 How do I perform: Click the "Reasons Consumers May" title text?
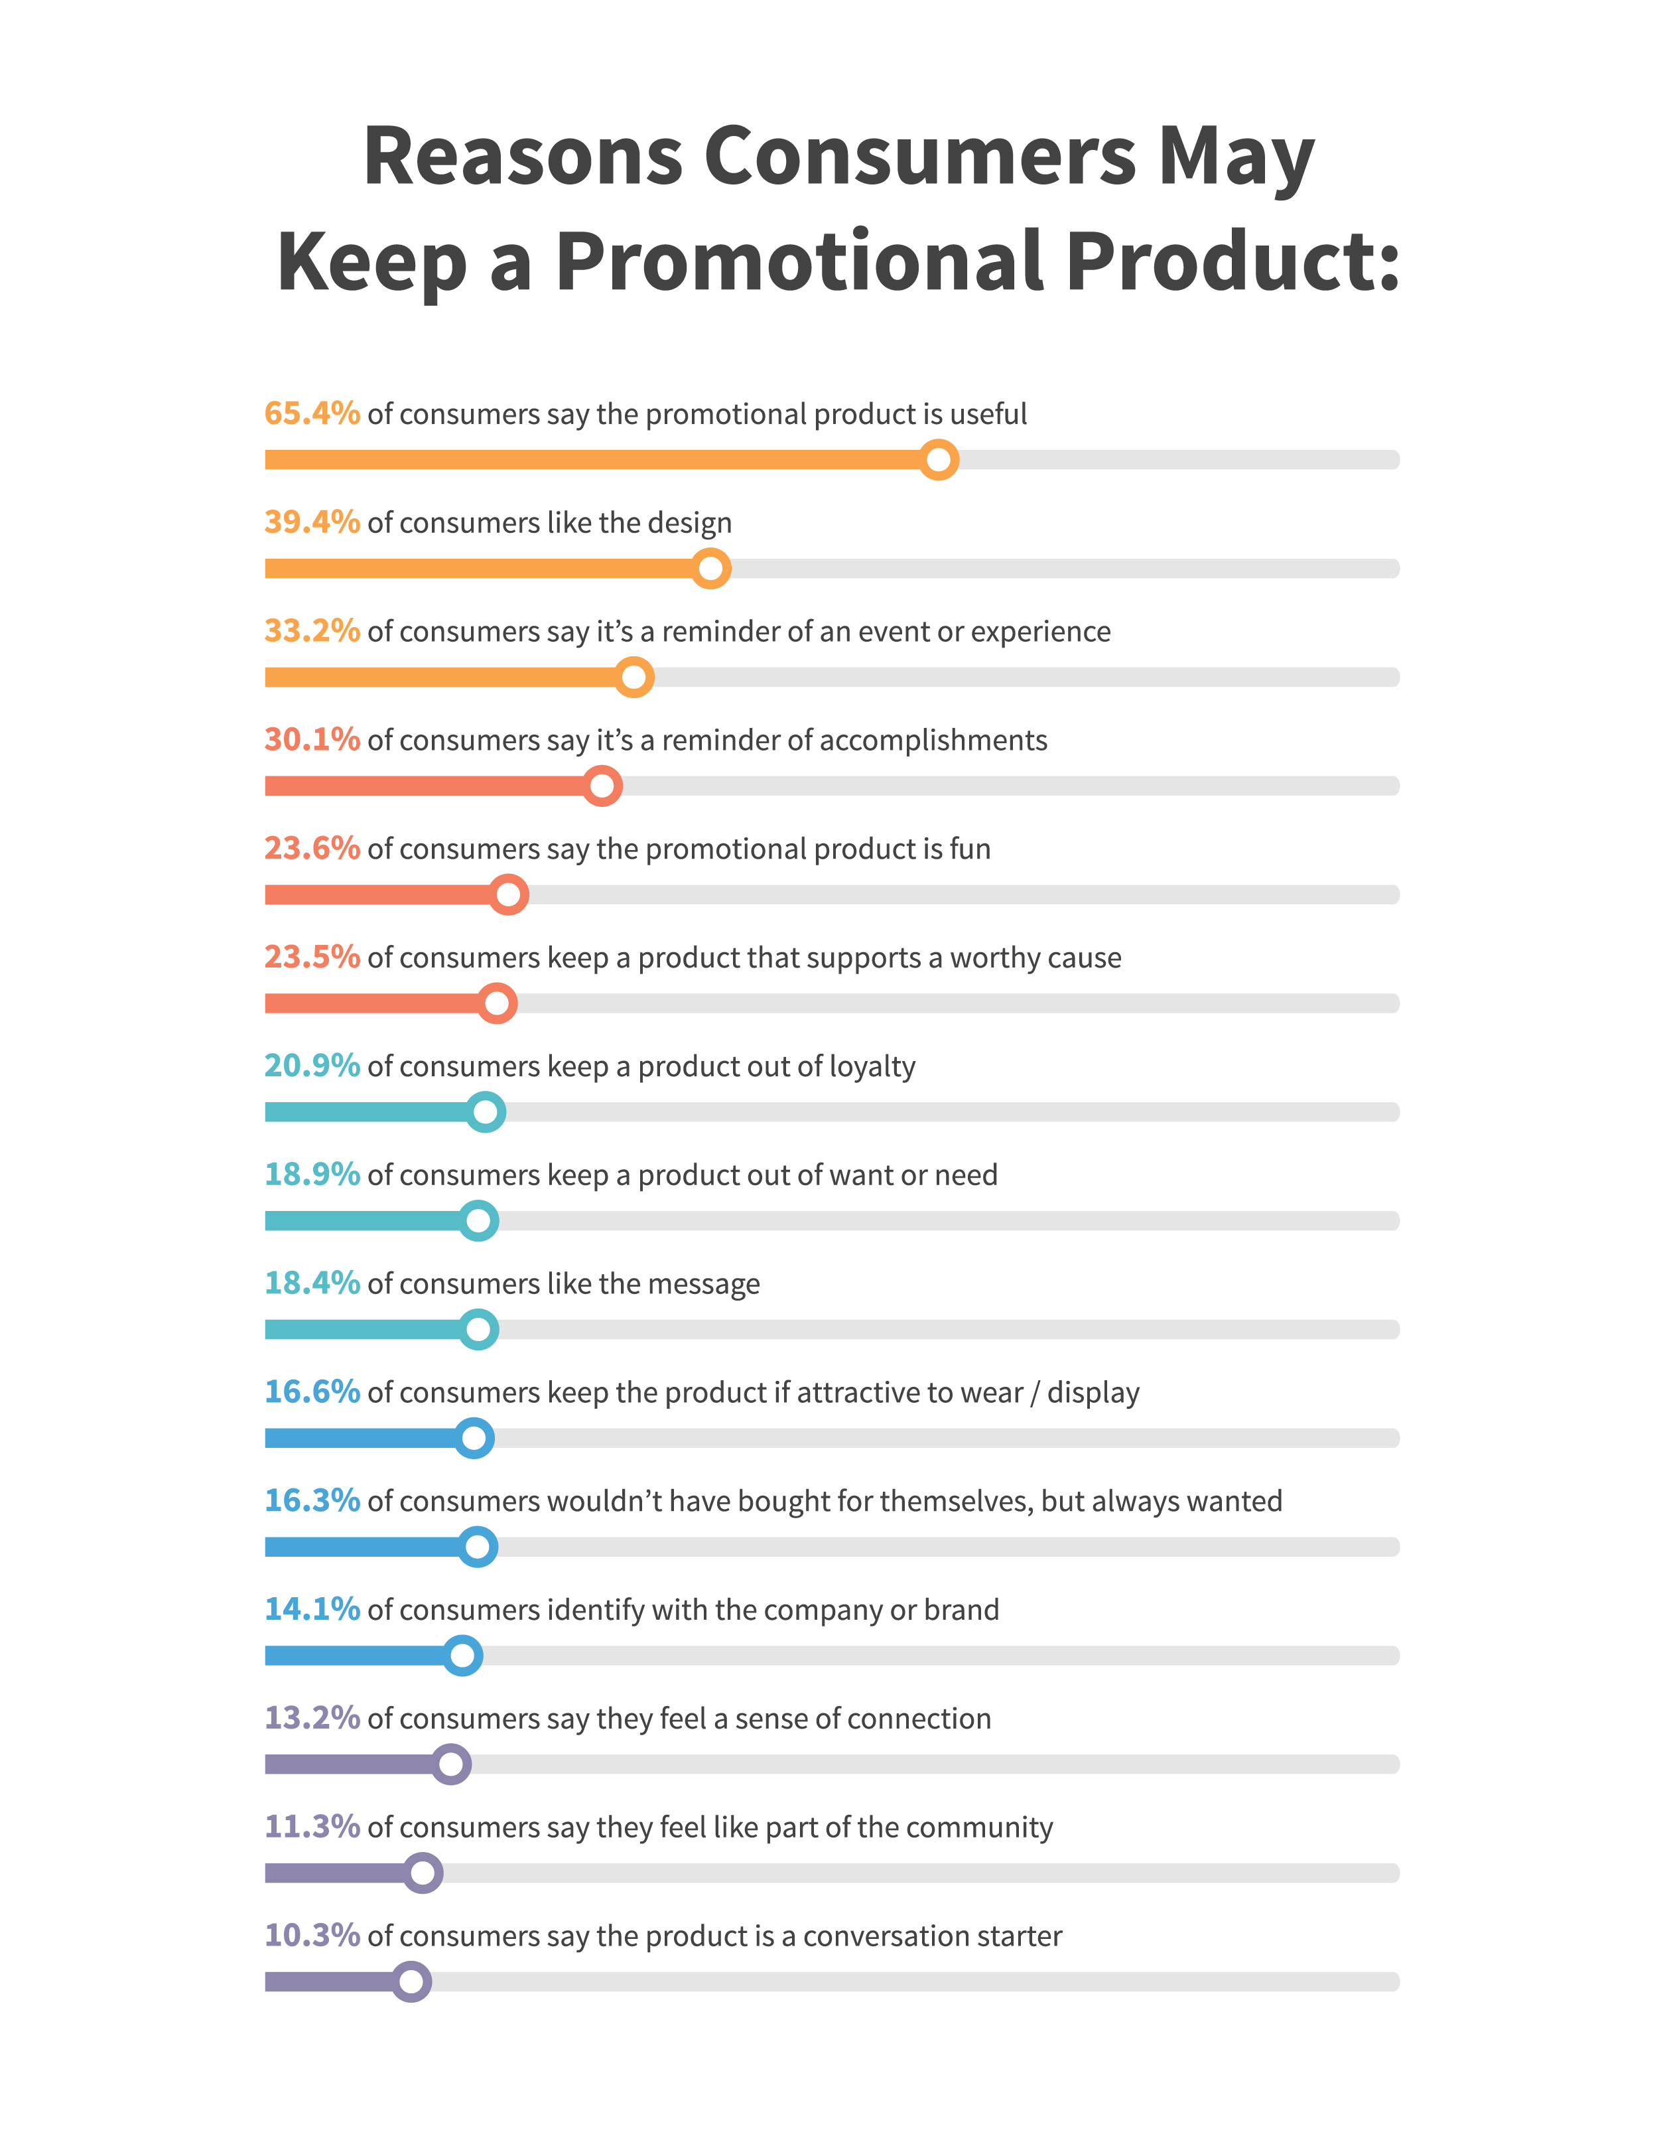838,157
